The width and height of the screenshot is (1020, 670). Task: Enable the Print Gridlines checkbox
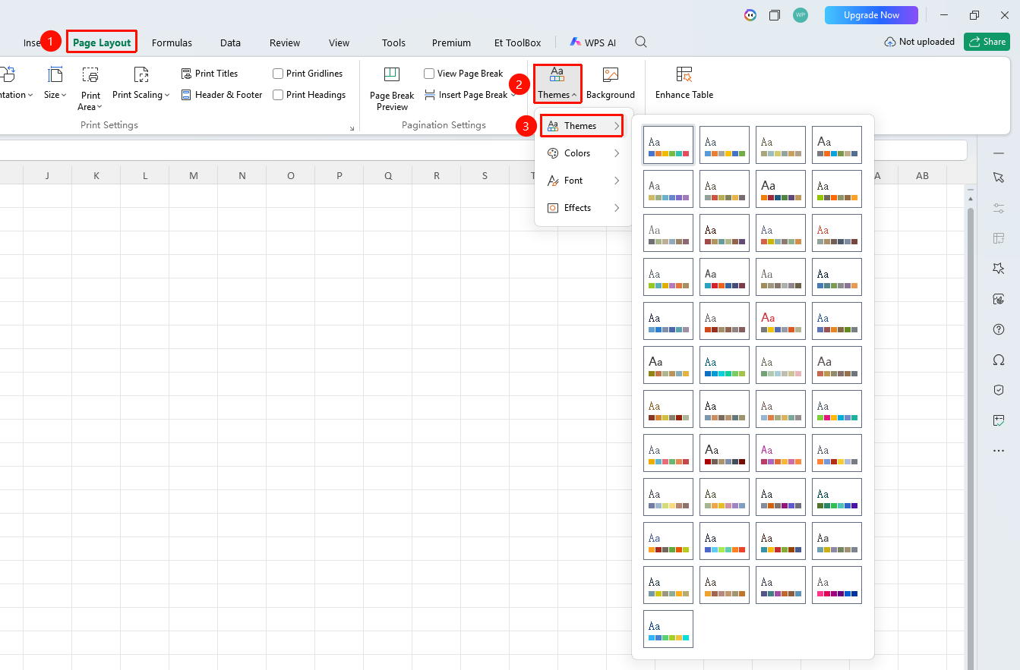278,74
